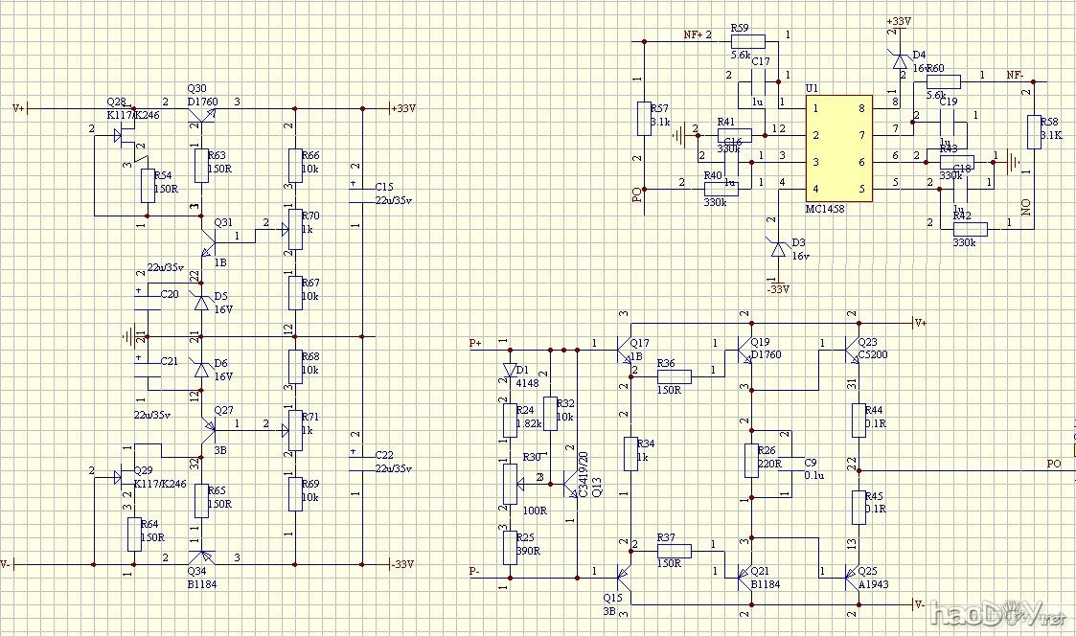Image resolution: width=1076 pixels, height=636 pixels.
Task: Click the Q34 B1184 transistor
Action: [x=199, y=557]
